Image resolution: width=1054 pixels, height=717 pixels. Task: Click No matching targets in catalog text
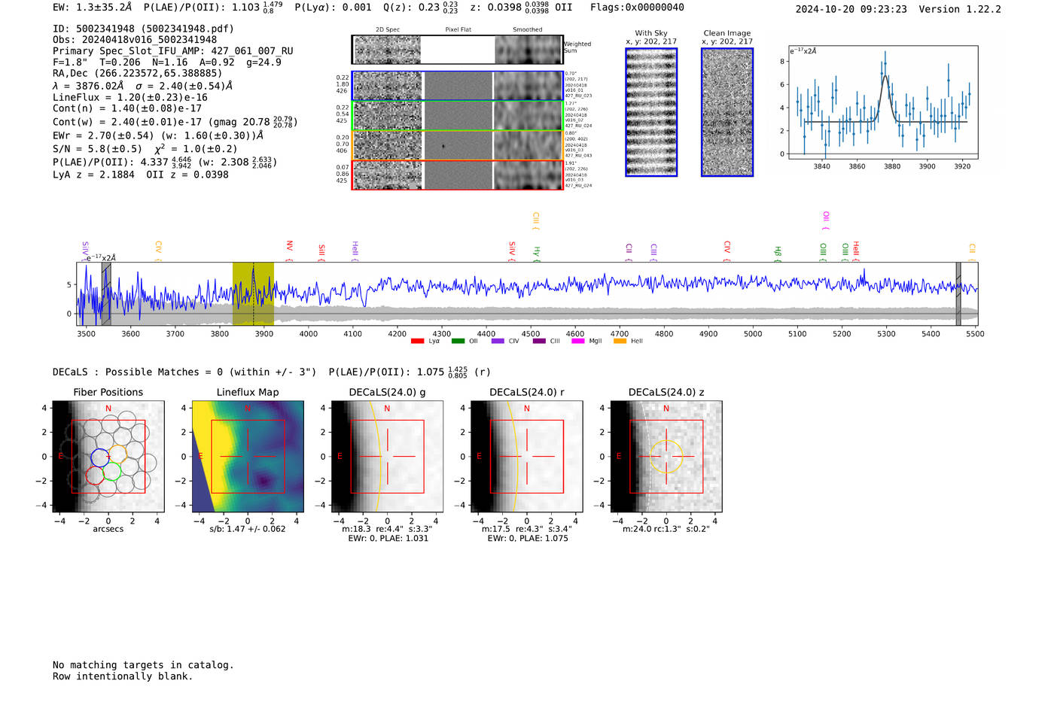click(x=143, y=665)
